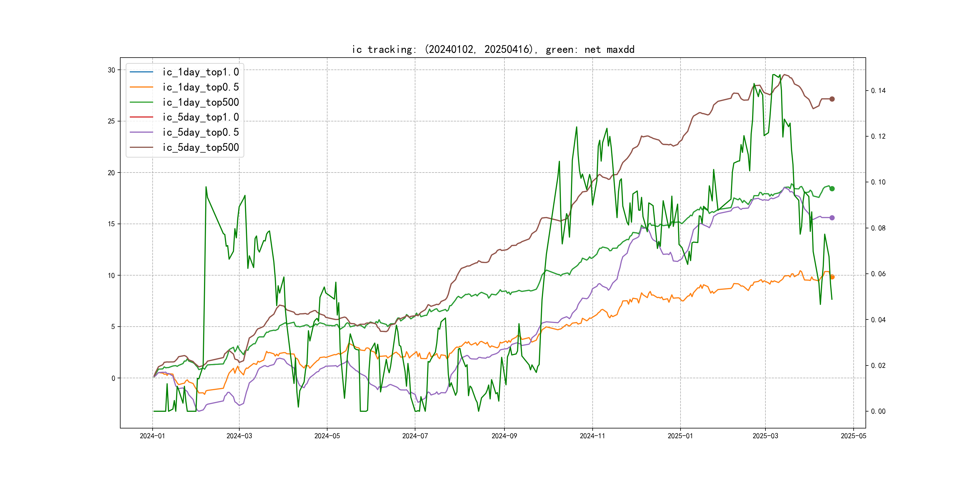Click the 2024-11 x-axis tick label

coord(592,436)
